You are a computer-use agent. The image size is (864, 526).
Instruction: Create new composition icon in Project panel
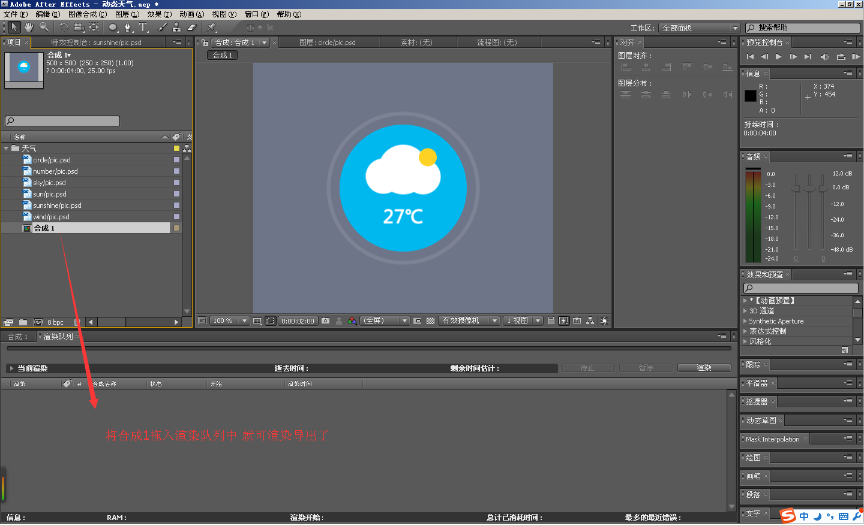38,322
